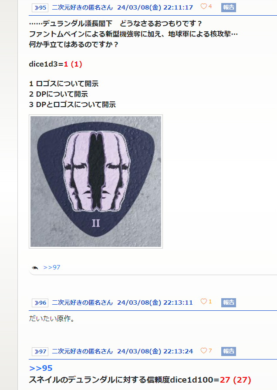The image size is (277, 390).
Task: Follow the >>95 quote link
Action: click(x=41, y=368)
